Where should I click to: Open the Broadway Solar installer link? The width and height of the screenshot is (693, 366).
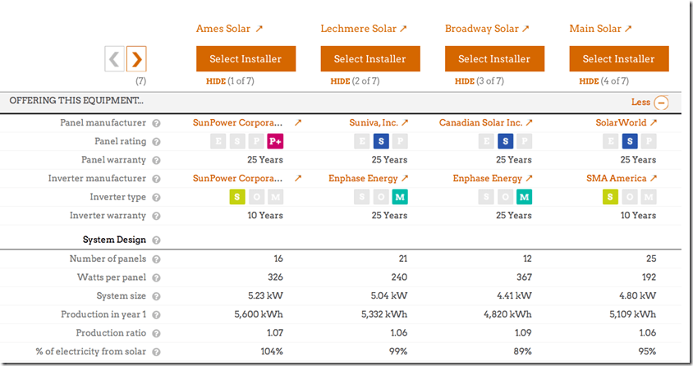point(487,29)
